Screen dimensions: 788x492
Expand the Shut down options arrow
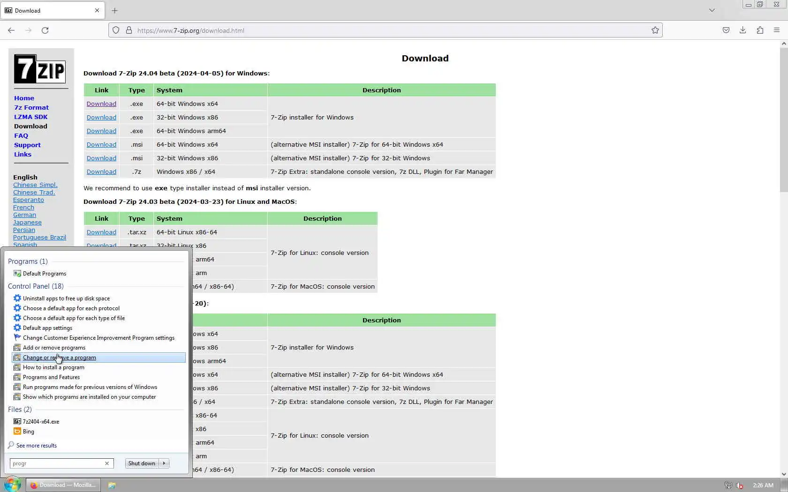tap(164, 463)
